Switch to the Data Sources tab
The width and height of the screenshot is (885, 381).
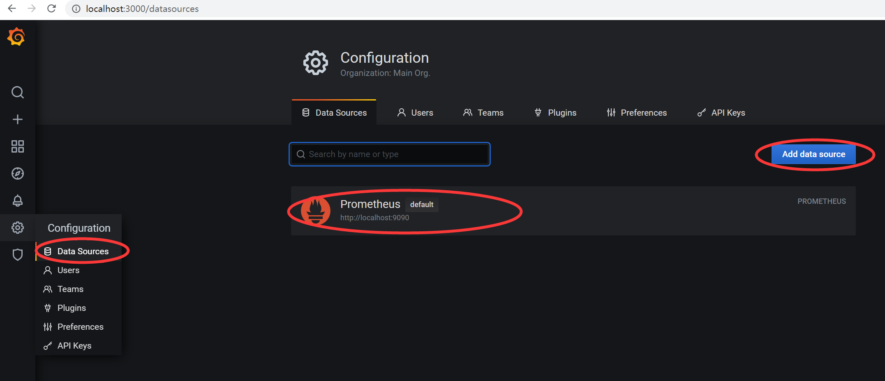click(334, 112)
